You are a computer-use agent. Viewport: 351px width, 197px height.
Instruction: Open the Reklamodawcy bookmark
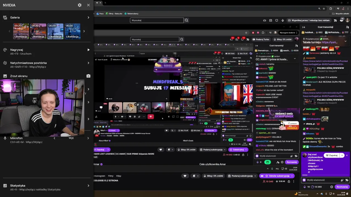pos(131,13)
